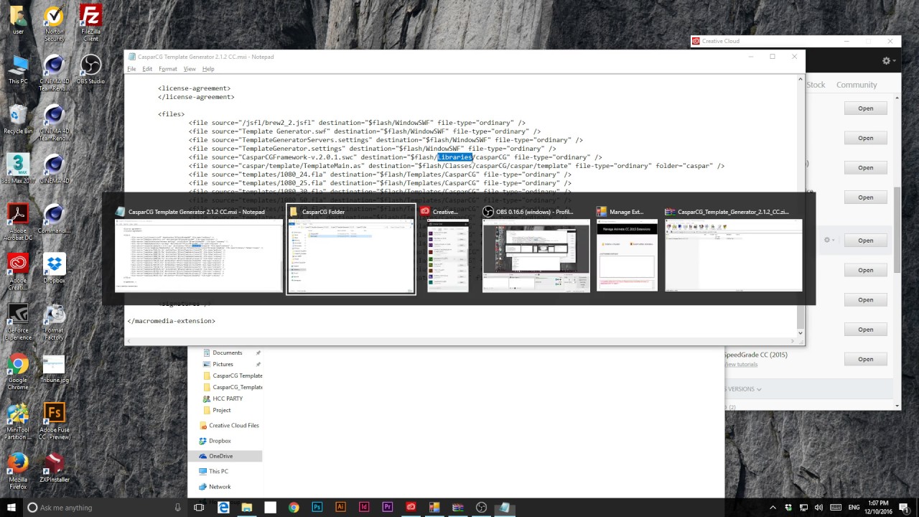Image resolution: width=919 pixels, height=517 pixels.
Task: Pick the Manage Extensions window thumbnail
Action: (x=627, y=248)
